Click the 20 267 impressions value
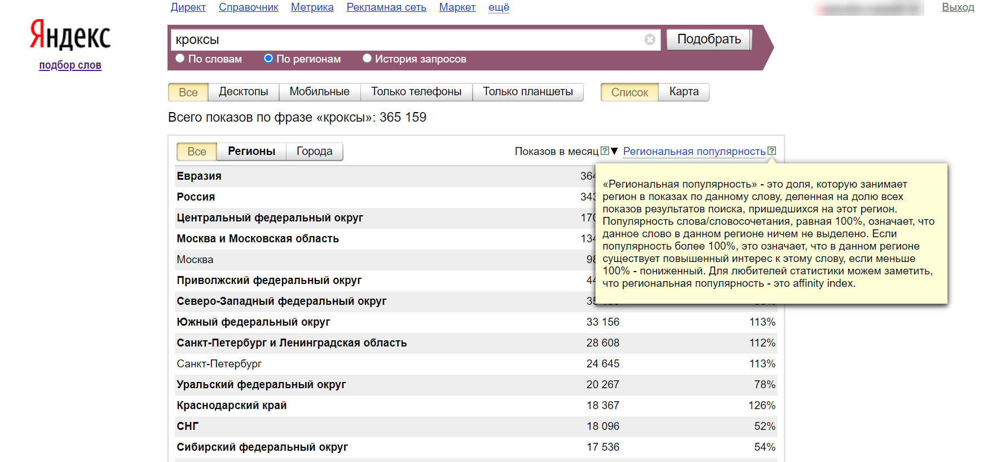 (603, 385)
